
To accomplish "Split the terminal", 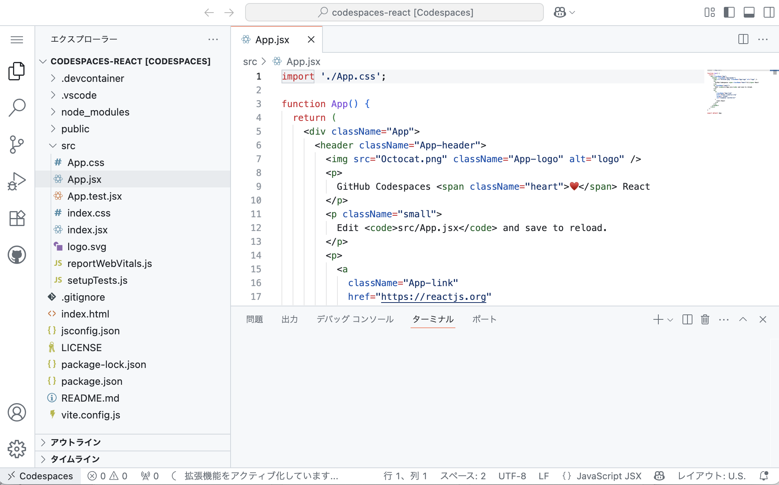I will point(687,319).
